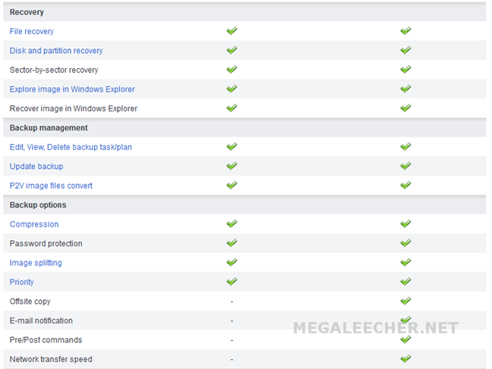Click the dash in the E-mail notification row
492x369 pixels.
coord(232,321)
